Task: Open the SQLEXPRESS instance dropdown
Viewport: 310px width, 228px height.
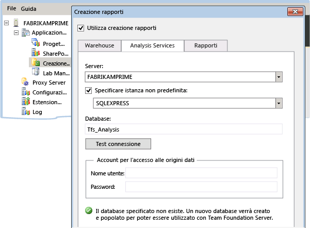Action: 279,103
